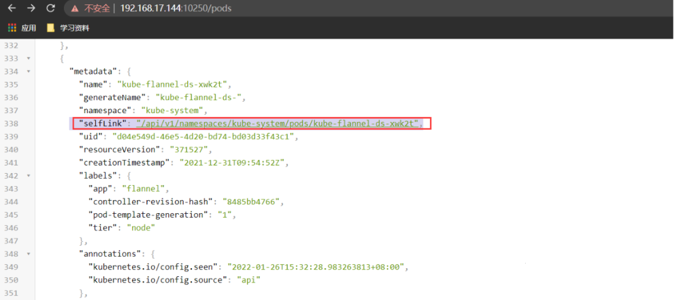The width and height of the screenshot is (676, 300).
Task: Click the not-secure warning triangle icon
Action: 75,8
